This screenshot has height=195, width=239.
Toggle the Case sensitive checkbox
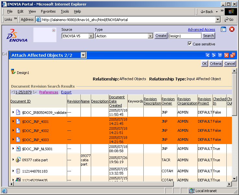click(190, 44)
